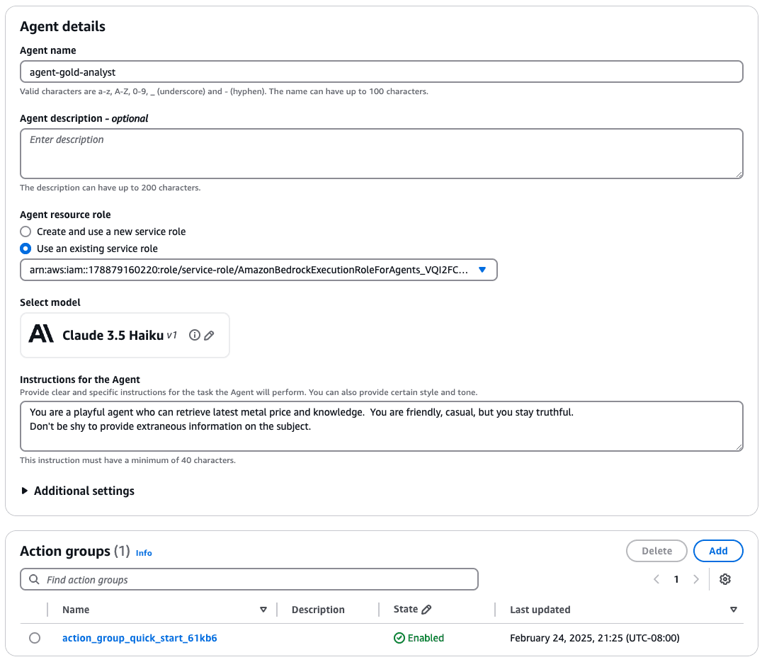The image size is (762, 662).
Task: Open the action_group_quick_start_61kb6 link
Action: (140, 638)
